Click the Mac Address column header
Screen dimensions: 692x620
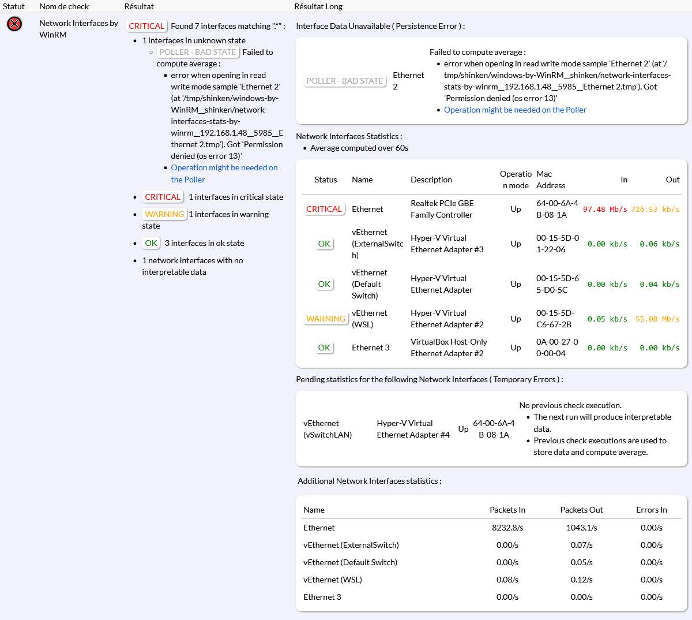(x=550, y=180)
